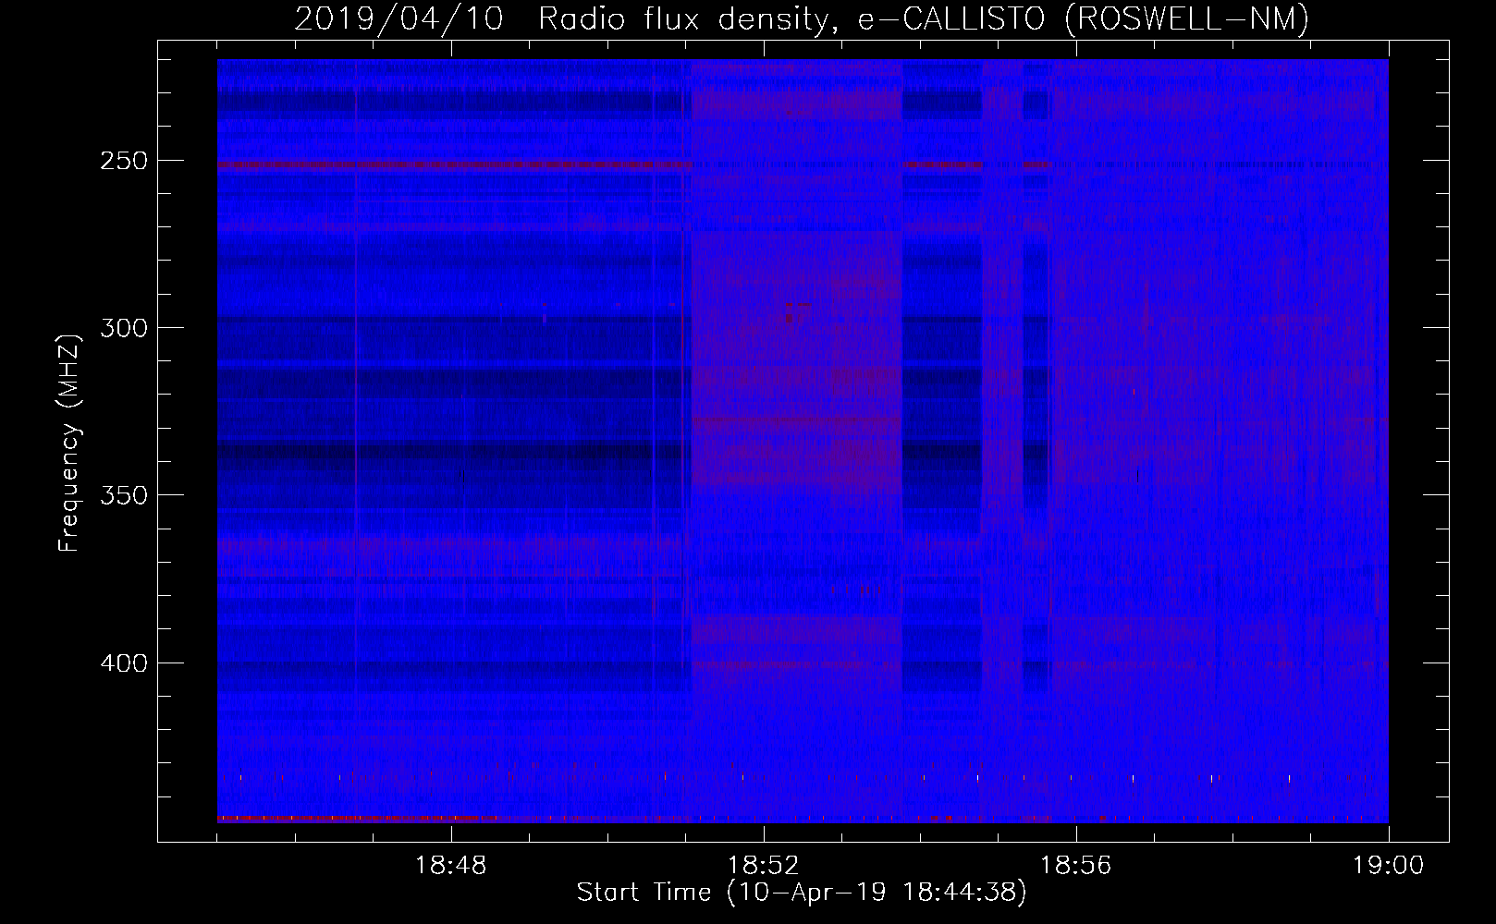Click the 18:48 time axis label
This screenshot has height=924, width=1496.
[x=451, y=866]
